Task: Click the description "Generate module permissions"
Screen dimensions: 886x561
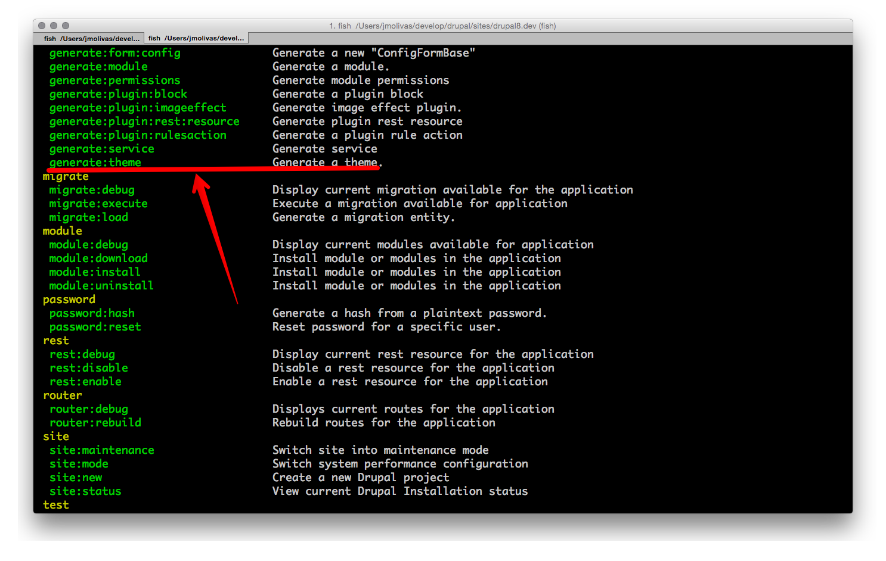Action: point(361,80)
